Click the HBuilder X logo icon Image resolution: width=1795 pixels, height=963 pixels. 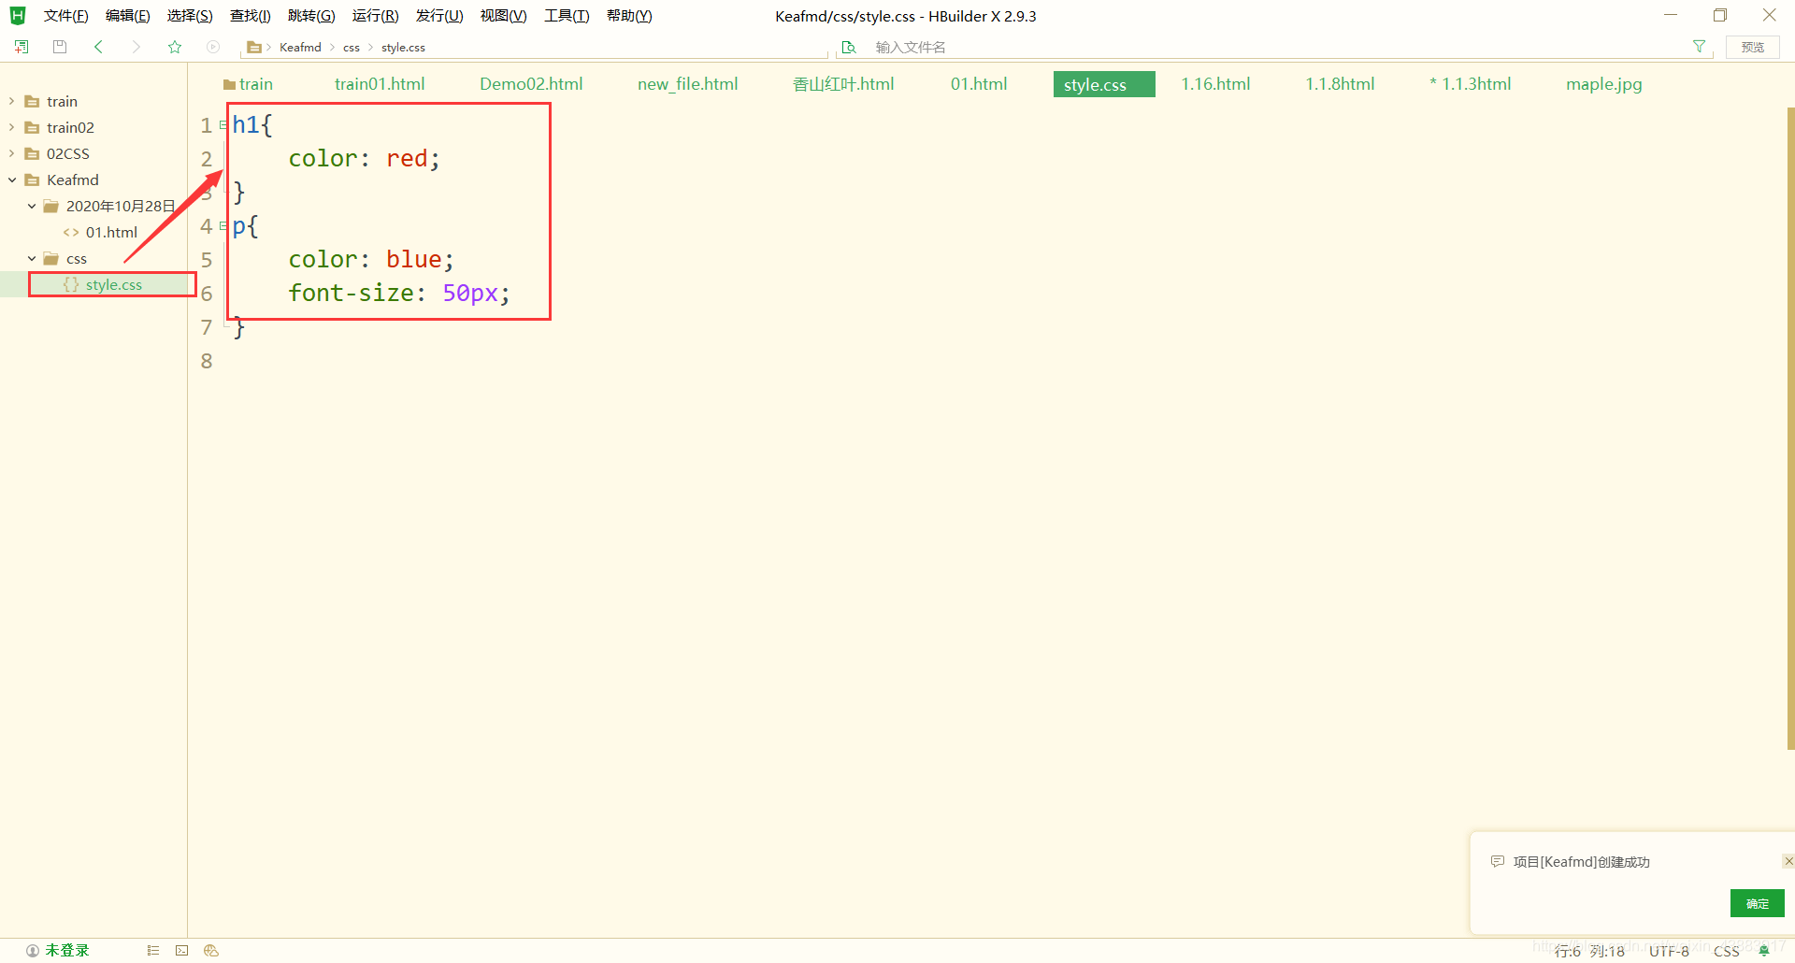point(18,16)
